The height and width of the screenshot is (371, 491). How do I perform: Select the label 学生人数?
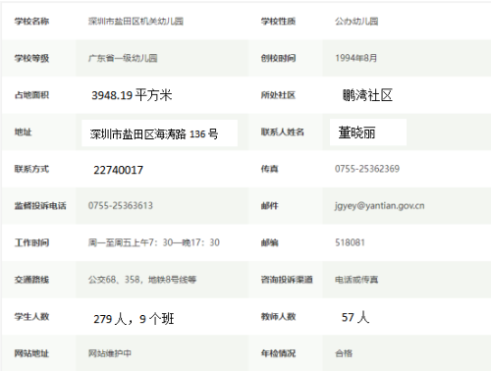tap(31, 317)
